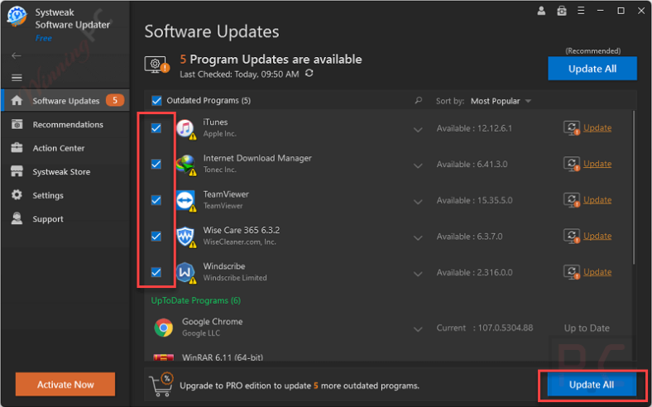Viewport: 652px width, 407px height.
Task: Expand the iTunes details chevron
Action: point(418,130)
